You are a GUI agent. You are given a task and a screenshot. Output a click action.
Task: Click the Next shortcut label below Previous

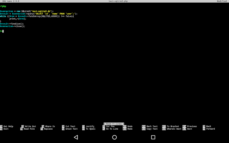pyautogui.click(x=189, y=129)
